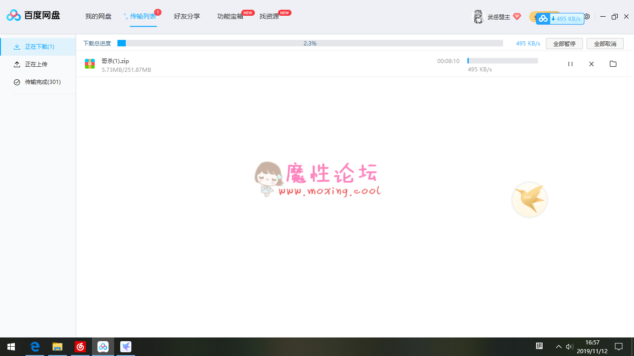
Task: Select 传输完成(301) in the sidebar
Action: click(x=38, y=82)
